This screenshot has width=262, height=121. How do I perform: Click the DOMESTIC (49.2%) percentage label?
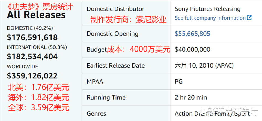tap(30, 28)
